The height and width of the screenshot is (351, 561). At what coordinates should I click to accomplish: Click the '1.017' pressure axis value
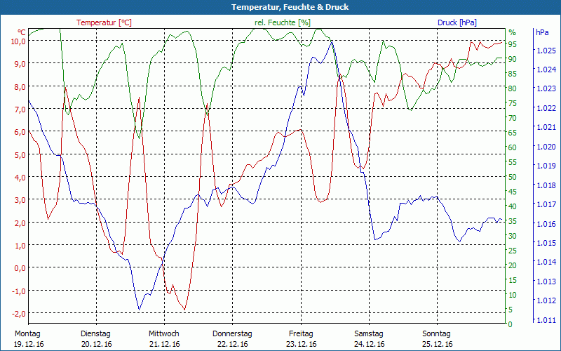tap(547, 204)
